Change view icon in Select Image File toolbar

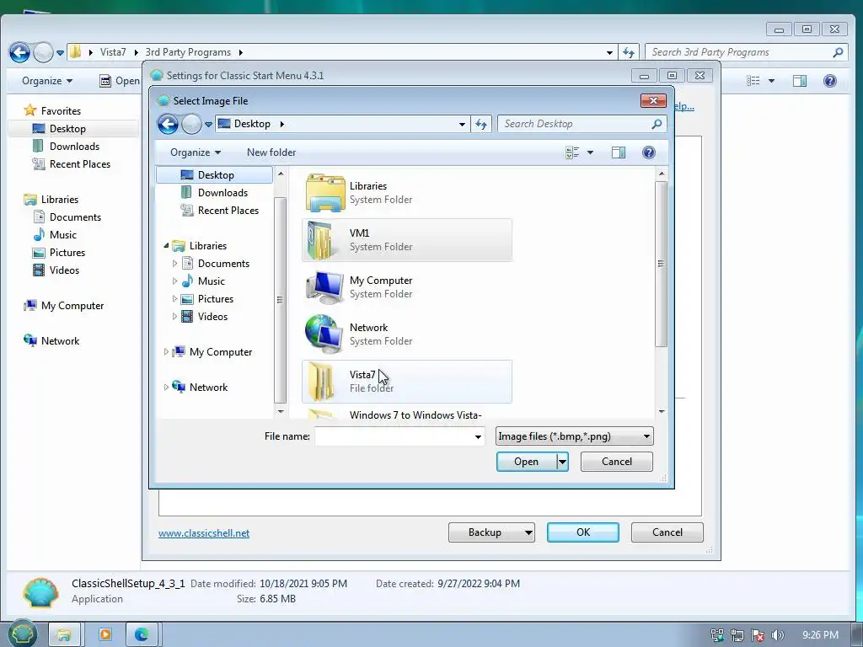point(572,152)
